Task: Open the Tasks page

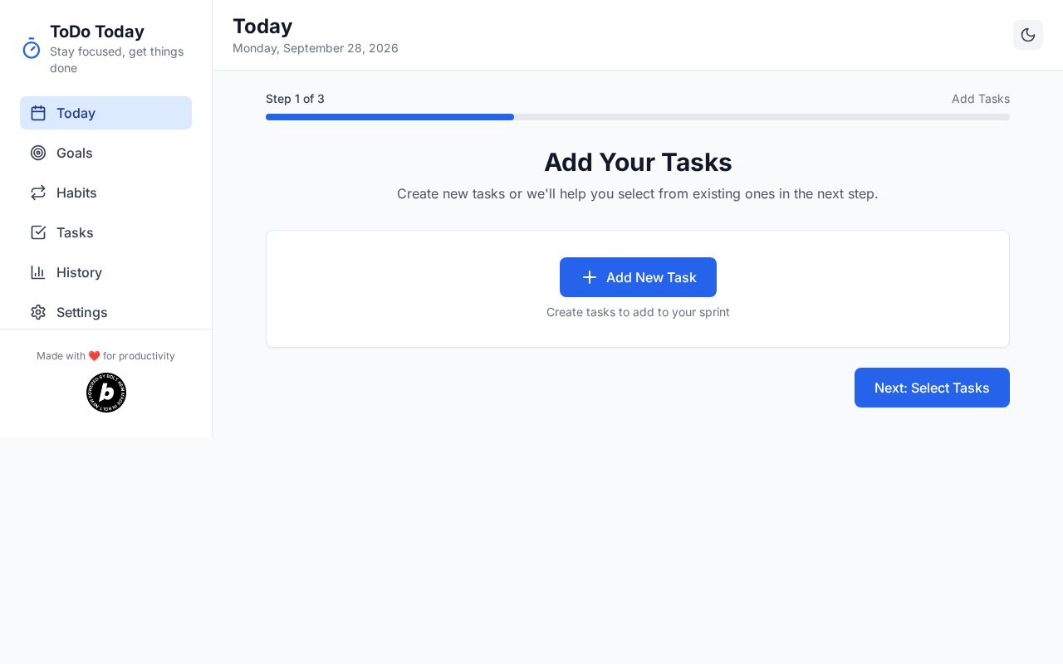Action: click(105, 232)
